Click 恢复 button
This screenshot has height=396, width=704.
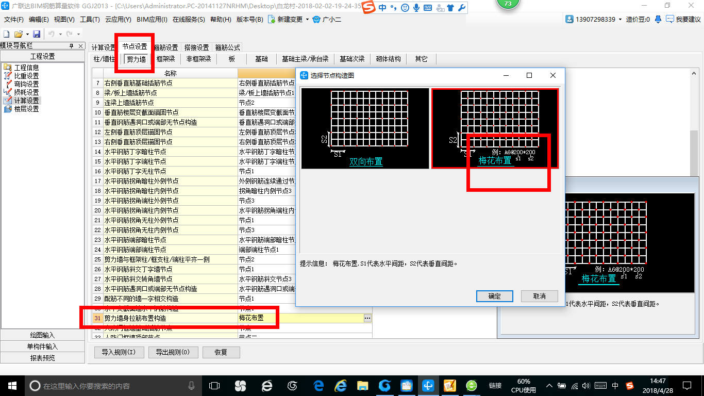[221, 353]
